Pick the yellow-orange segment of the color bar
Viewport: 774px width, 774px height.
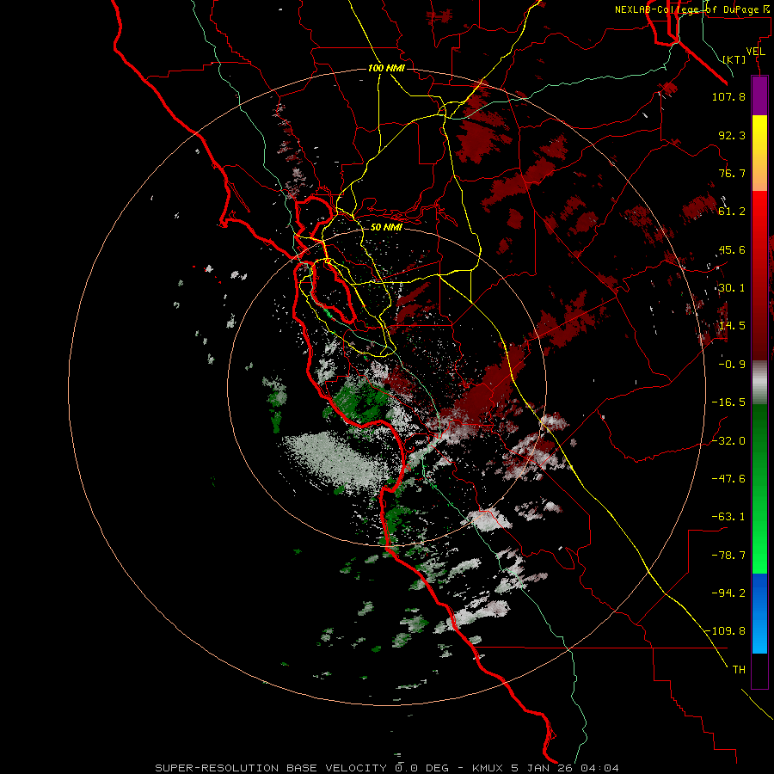pyautogui.click(x=759, y=153)
